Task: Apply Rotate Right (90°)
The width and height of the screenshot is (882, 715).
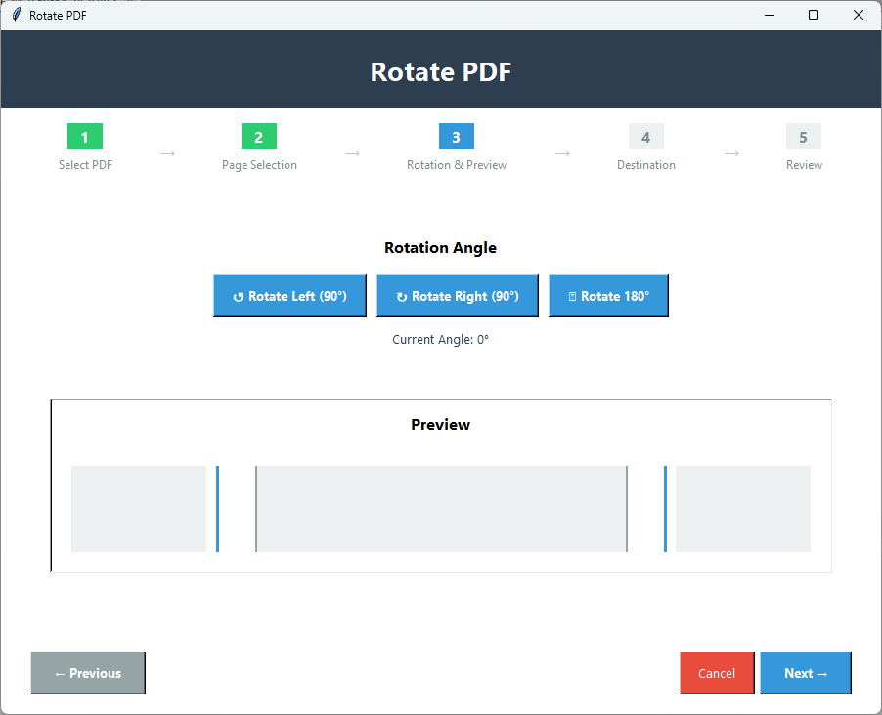Action: 457,296
